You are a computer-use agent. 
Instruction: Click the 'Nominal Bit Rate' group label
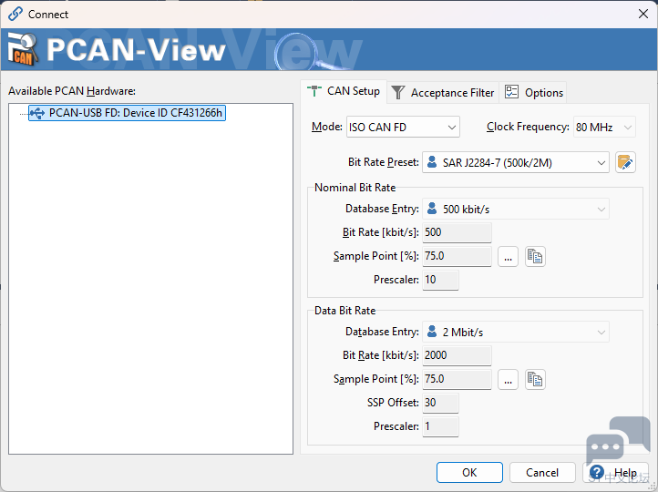pyautogui.click(x=355, y=188)
